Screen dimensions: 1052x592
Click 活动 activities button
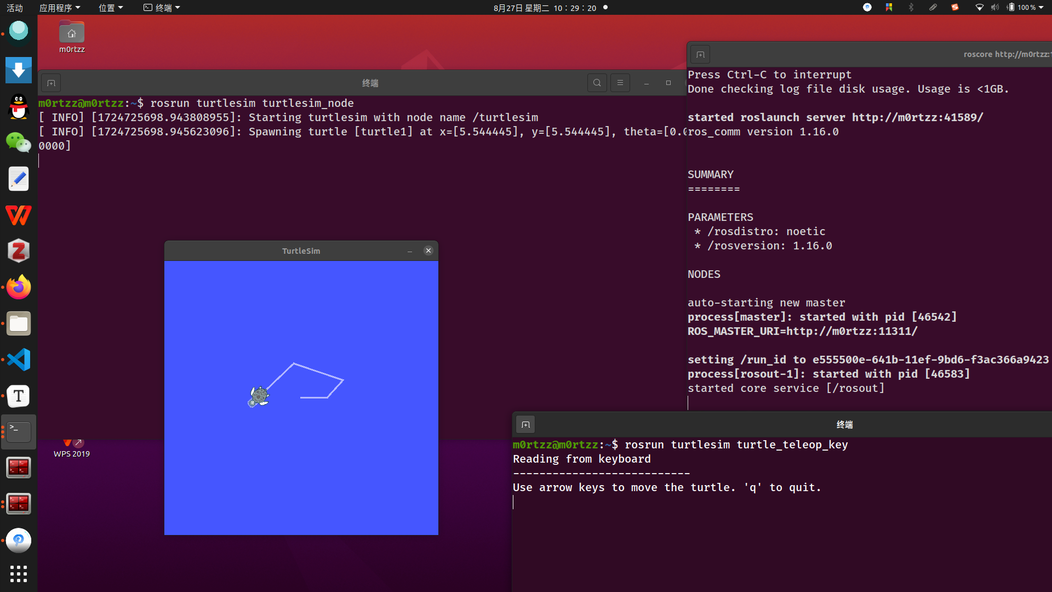coord(15,8)
